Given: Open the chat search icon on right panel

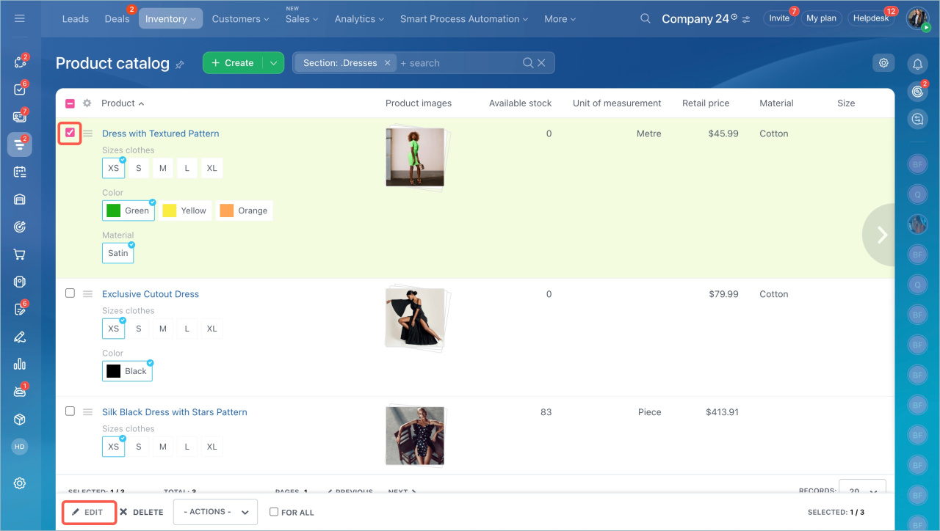Looking at the screenshot, I should (x=917, y=119).
